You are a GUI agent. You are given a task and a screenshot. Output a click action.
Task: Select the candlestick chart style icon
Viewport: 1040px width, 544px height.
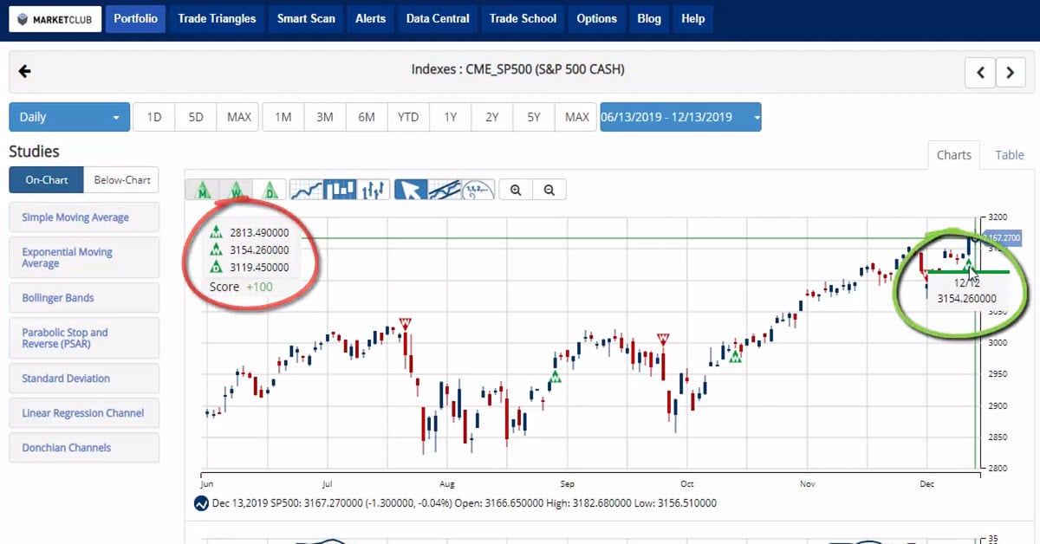click(x=339, y=189)
